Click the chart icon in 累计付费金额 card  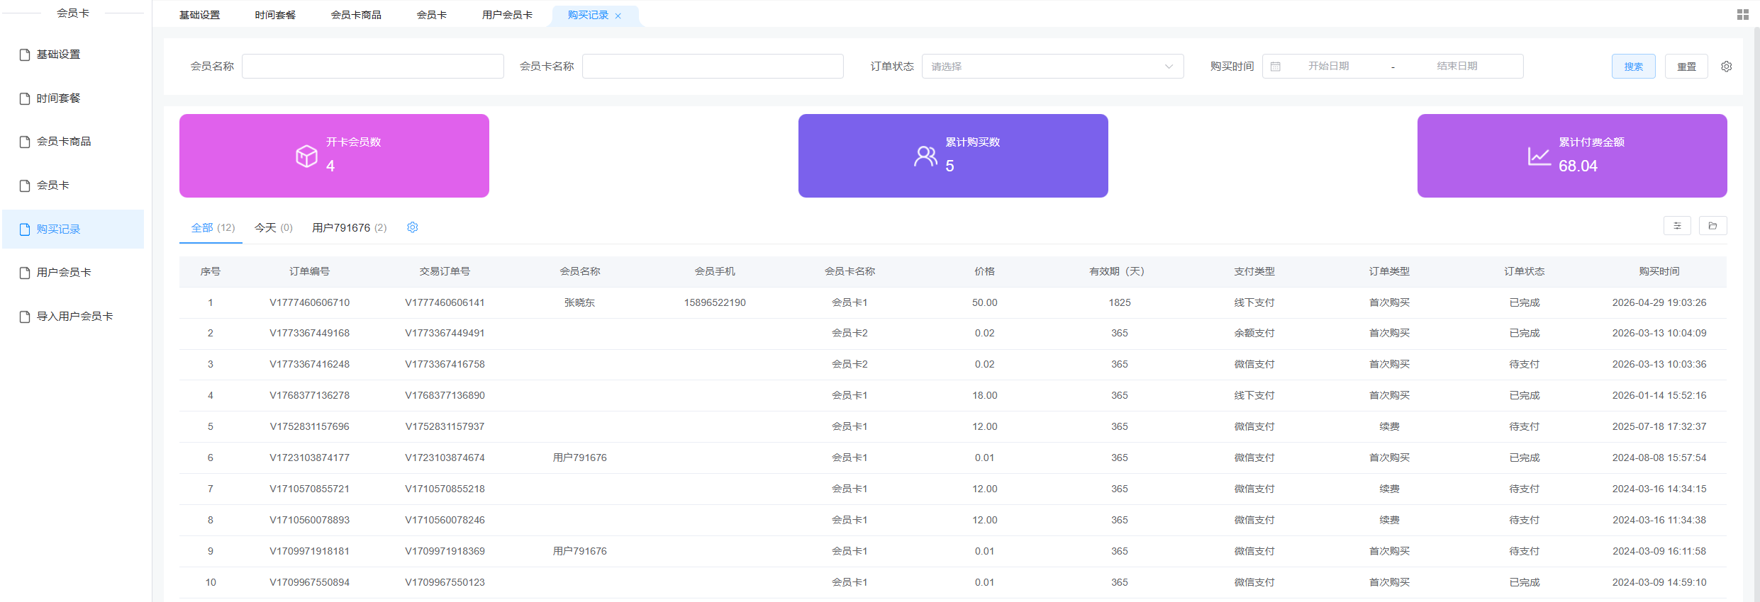click(x=1539, y=156)
